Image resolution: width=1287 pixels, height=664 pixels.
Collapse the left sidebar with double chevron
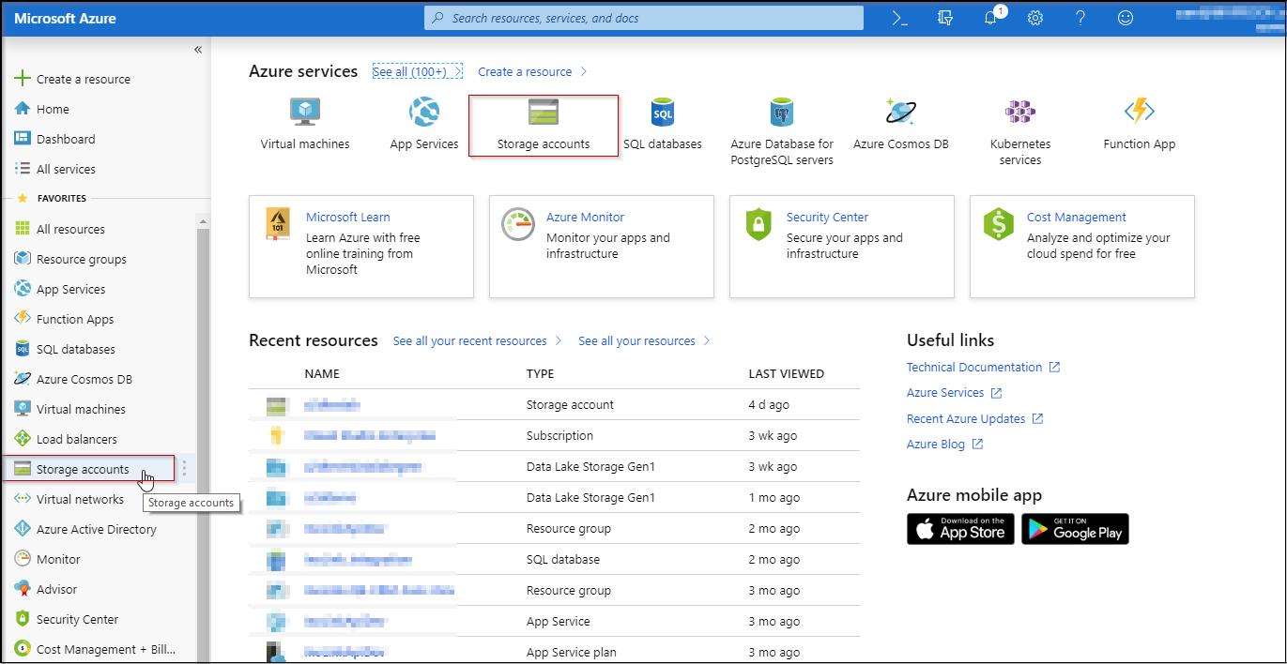(198, 50)
